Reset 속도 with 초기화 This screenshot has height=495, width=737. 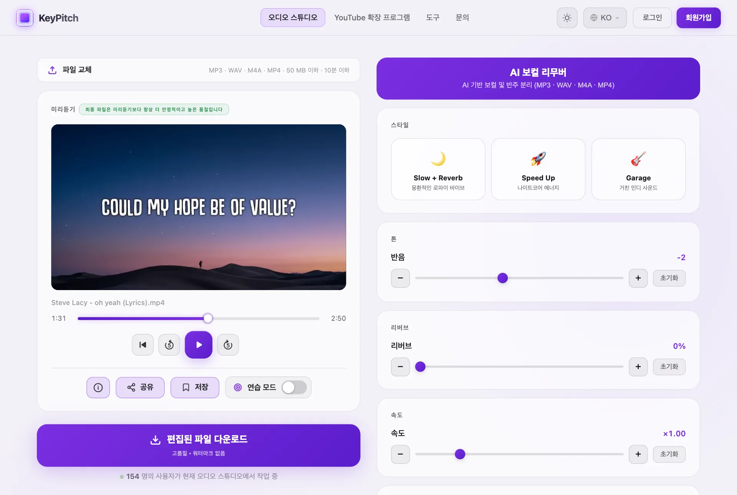pyautogui.click(x=669, y=454)
